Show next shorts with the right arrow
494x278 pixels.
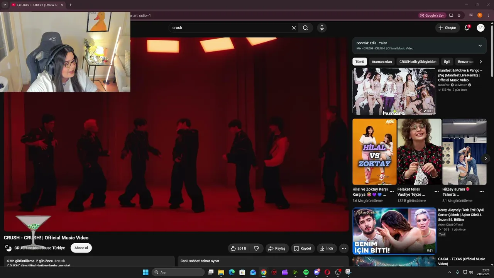pos(486,158)
